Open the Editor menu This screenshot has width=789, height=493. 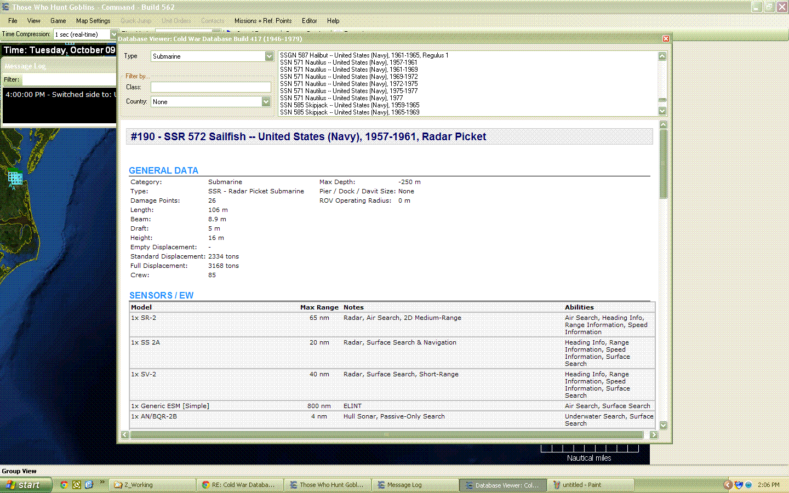point(310,21)
